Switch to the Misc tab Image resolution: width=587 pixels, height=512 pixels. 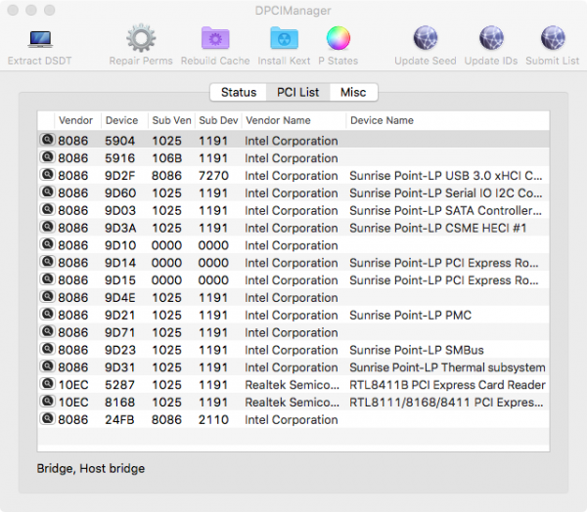[x=353, y=92]
